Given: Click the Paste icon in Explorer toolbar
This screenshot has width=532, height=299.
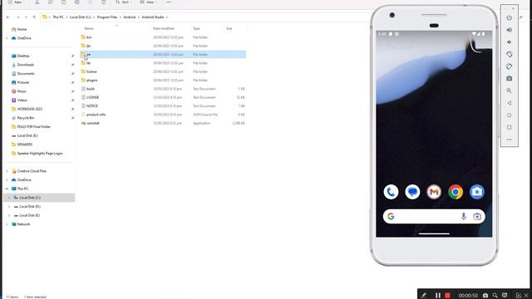Looking at the screenshot, I should point(63,2).
